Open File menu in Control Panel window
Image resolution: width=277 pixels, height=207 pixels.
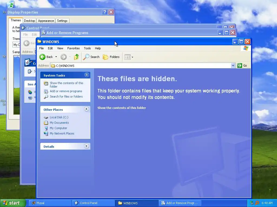[25, 34]
